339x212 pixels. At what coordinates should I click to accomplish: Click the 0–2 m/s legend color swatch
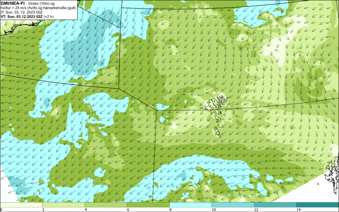[x=21, y=205]
